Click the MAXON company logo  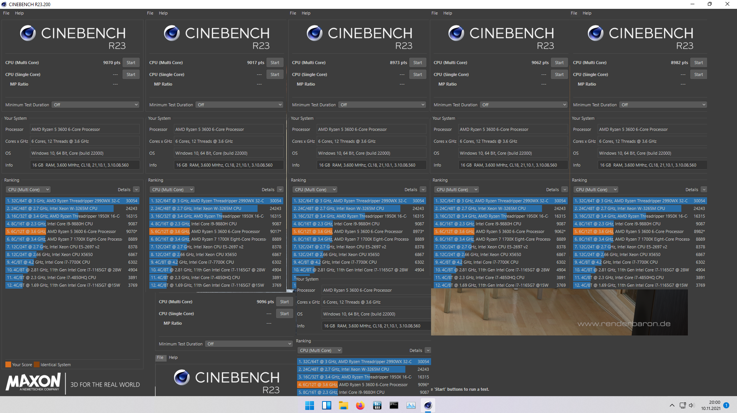click(x=33, y=382)
